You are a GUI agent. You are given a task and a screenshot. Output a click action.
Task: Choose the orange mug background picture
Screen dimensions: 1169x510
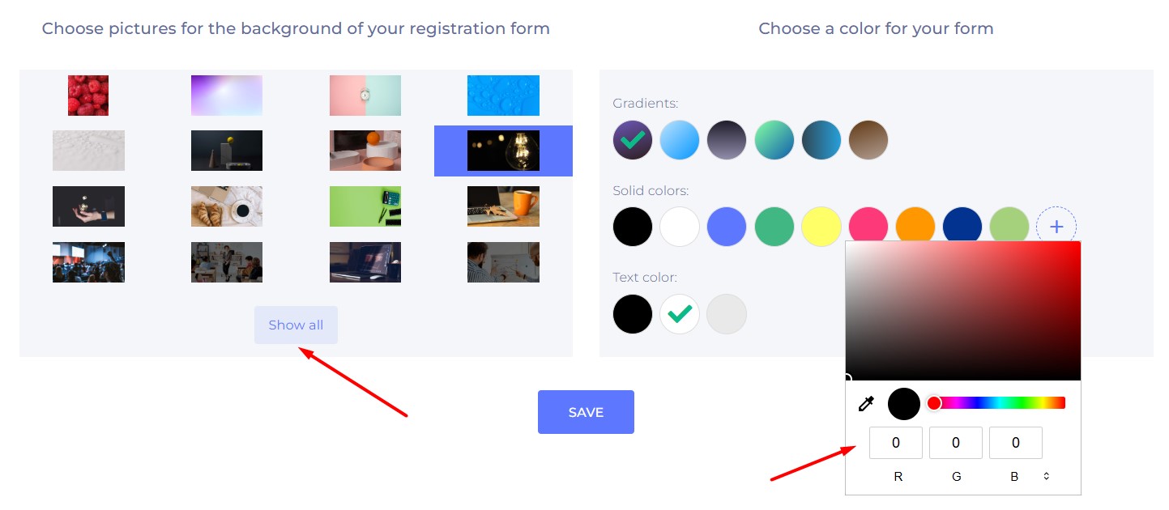pos(503,206)
